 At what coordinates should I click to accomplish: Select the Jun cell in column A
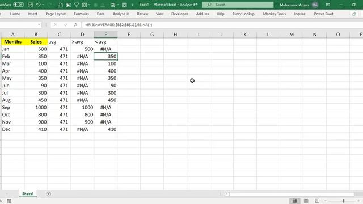[12, 86]
